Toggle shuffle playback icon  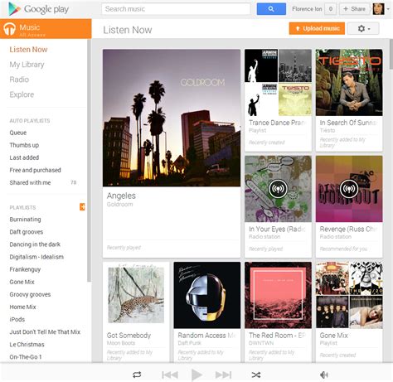(256, 375)
